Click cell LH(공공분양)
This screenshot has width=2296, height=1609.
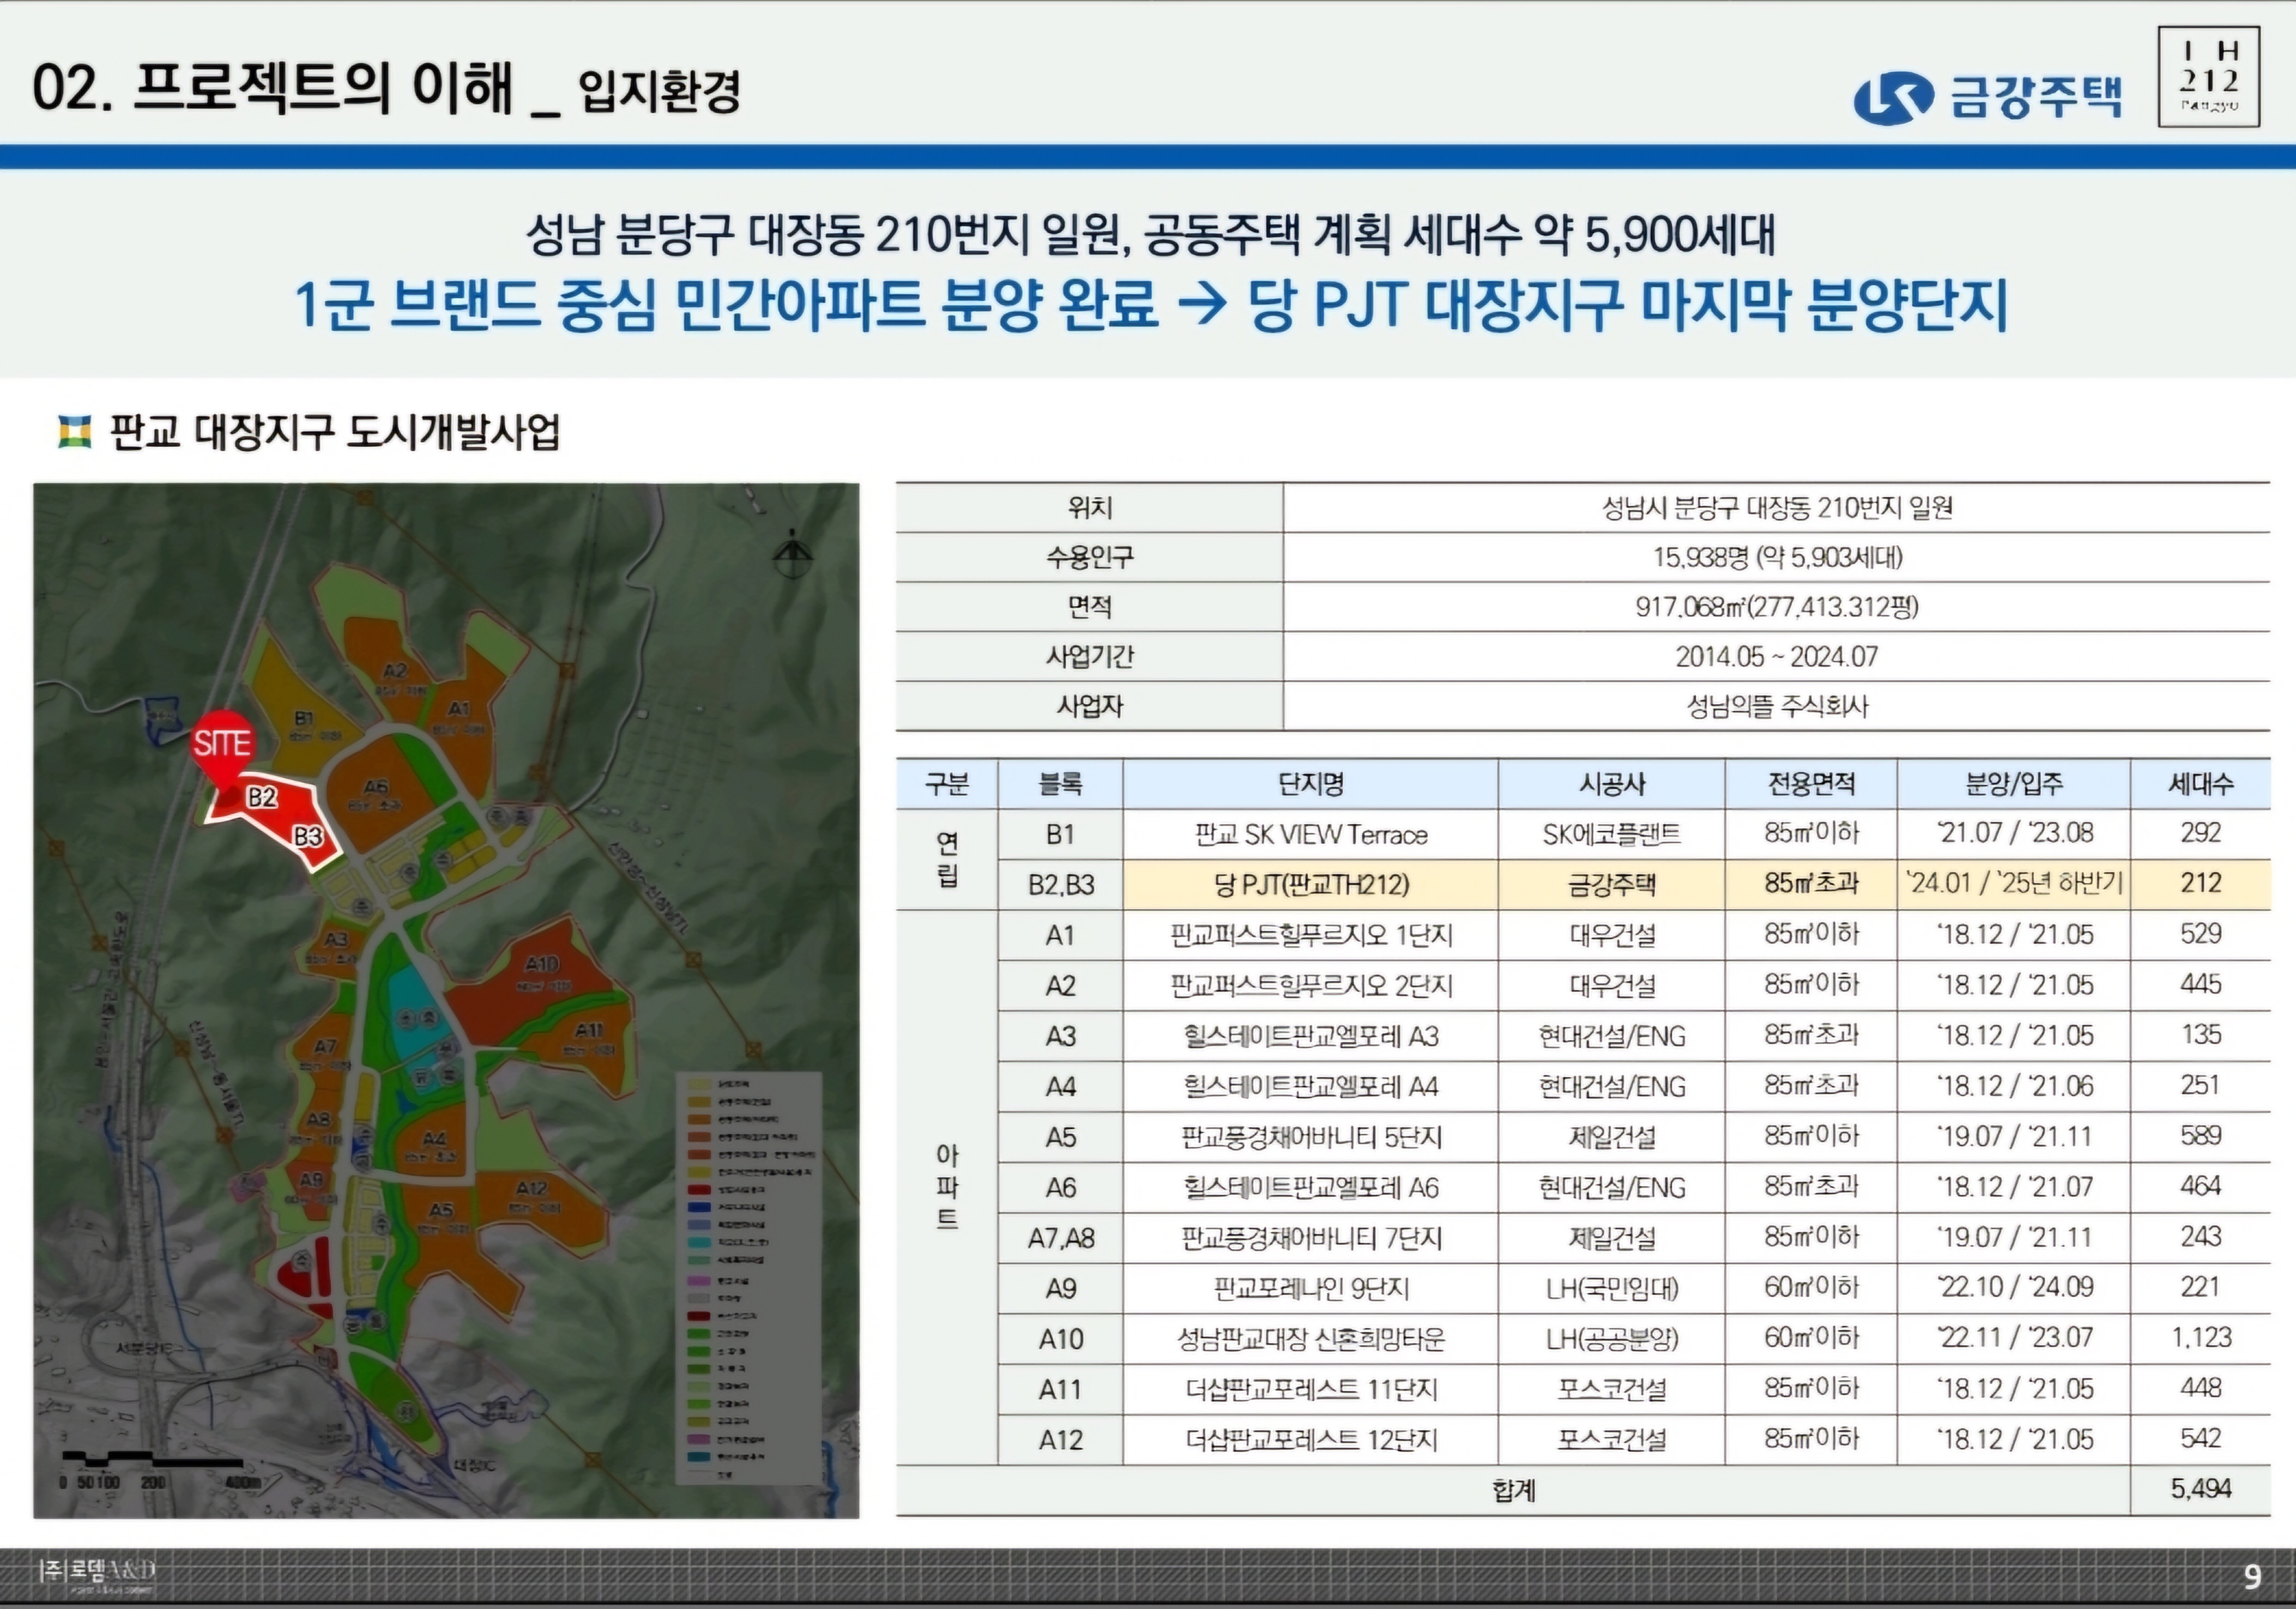pos(1612,1339)
